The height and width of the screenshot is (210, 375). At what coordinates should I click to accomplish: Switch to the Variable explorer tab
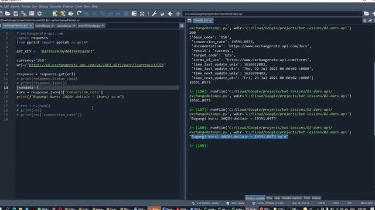click(292, 198)
